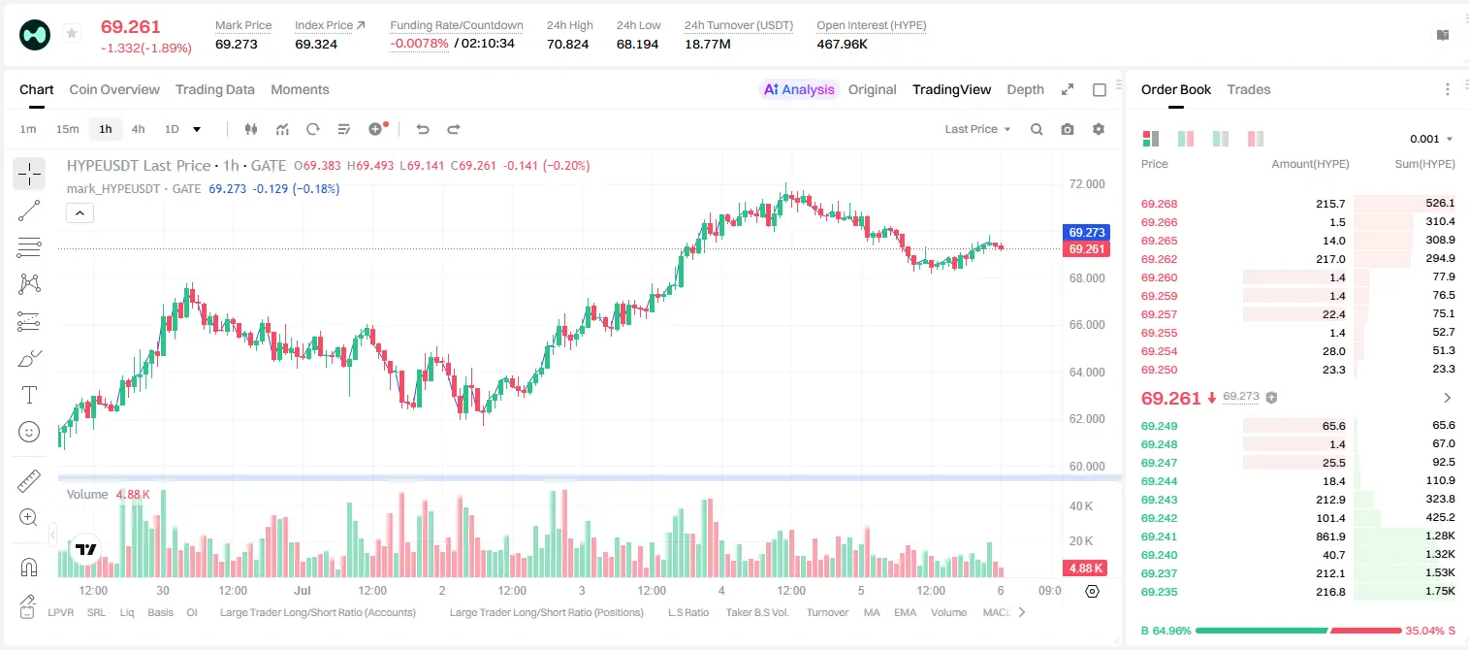Image resolution: width=1469 pixels, height=650 pixels.
Task: Switch chart to Depth view
Action: [x=1025, y=89]
